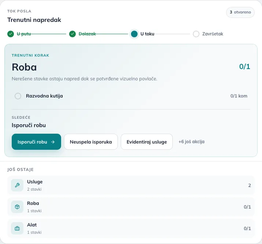The width and height of the screenshot is (262, 244).
Task: Open the Alat remaining row
Action: coord(131,228)
